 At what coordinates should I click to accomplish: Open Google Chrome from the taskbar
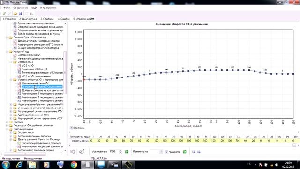74,165
